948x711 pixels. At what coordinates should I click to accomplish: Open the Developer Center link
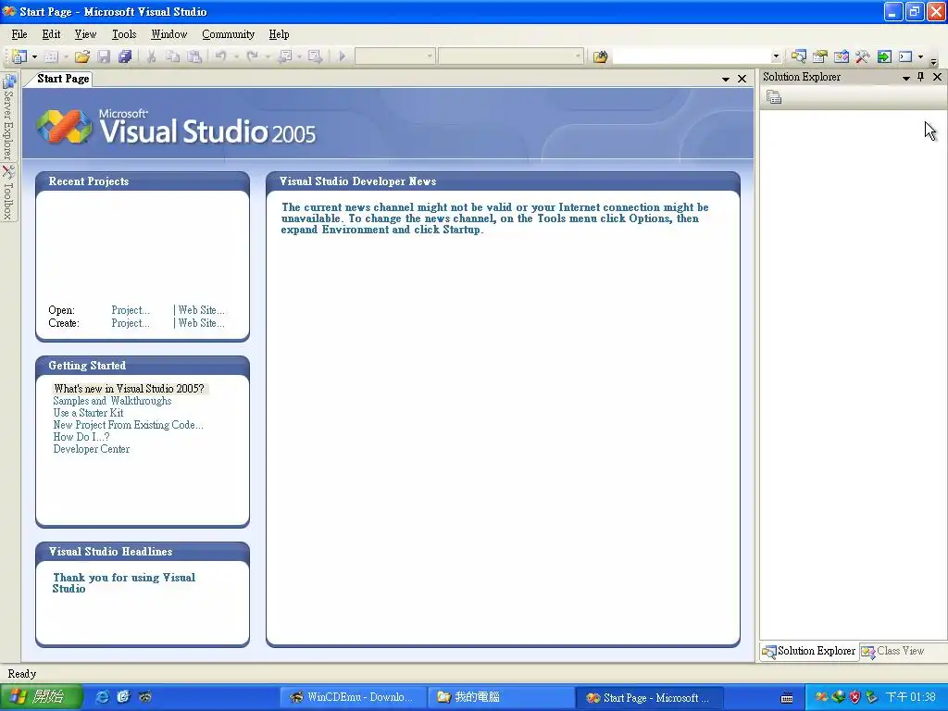pyautogui.click(x=92, y=449)
